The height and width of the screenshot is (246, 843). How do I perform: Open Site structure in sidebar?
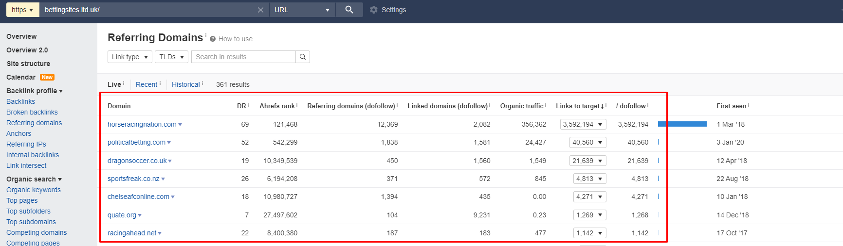pos(28,64)
